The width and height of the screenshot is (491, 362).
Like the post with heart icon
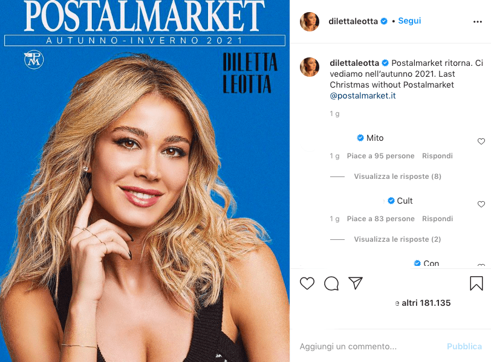click(307, 283)
